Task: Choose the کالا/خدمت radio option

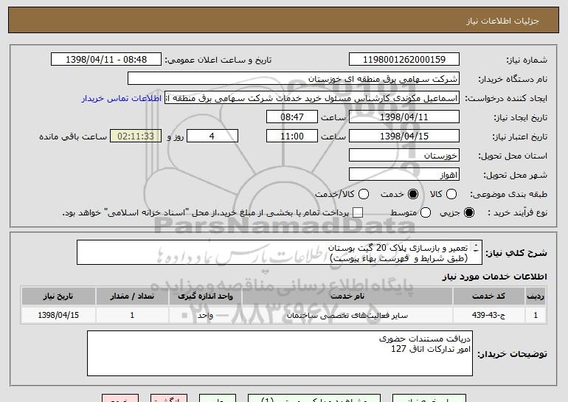Action: pyautogui.click(x=364, y=194)
